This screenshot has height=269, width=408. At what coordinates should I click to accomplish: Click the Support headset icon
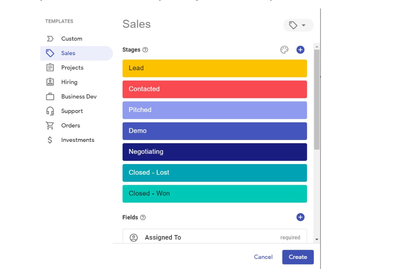tap(50, 111)
